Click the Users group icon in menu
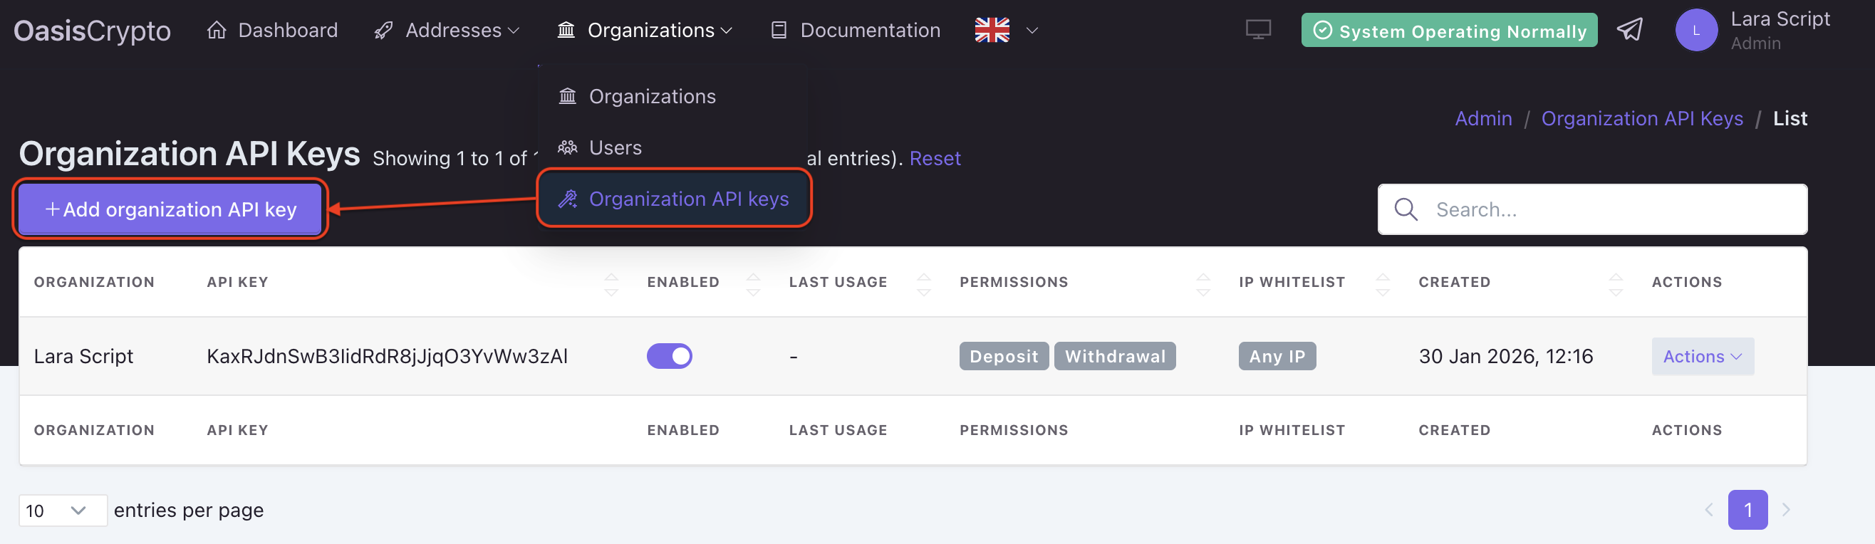 [567, 147]
